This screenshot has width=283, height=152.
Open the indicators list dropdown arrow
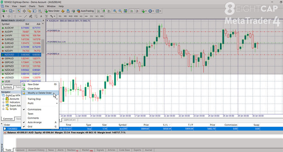(x=146, y=11)
